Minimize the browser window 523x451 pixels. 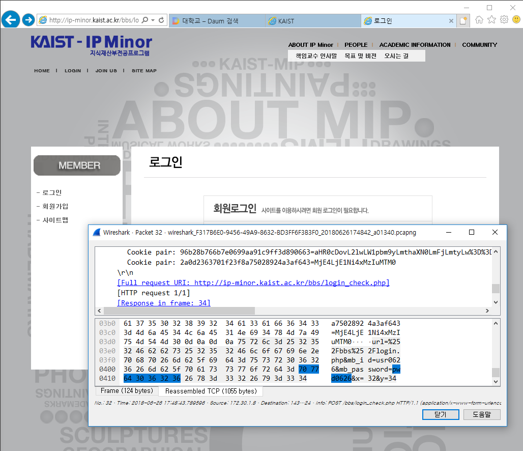(467, 7)
